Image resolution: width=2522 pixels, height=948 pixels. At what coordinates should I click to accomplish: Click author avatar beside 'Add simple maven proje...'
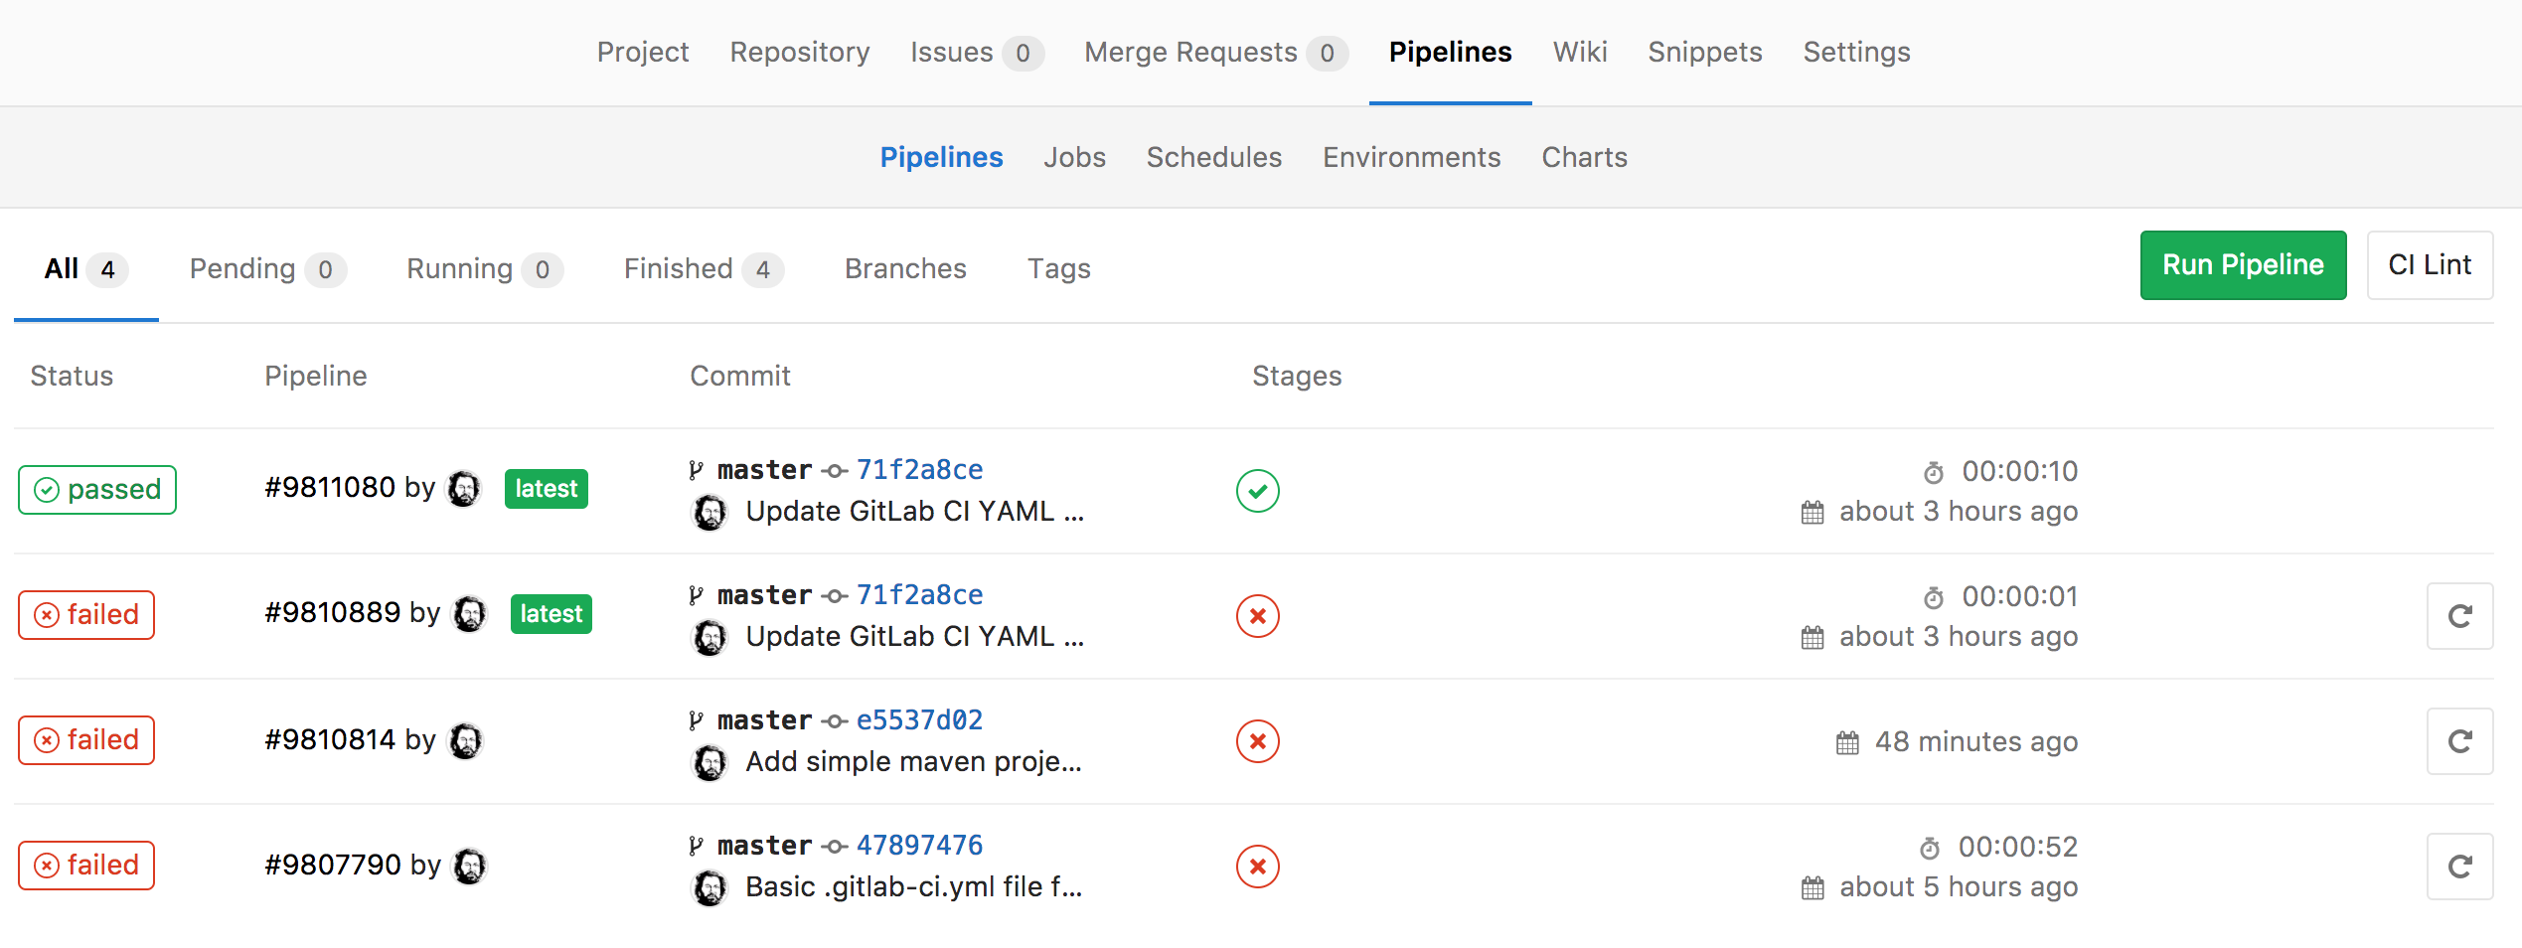709,763
